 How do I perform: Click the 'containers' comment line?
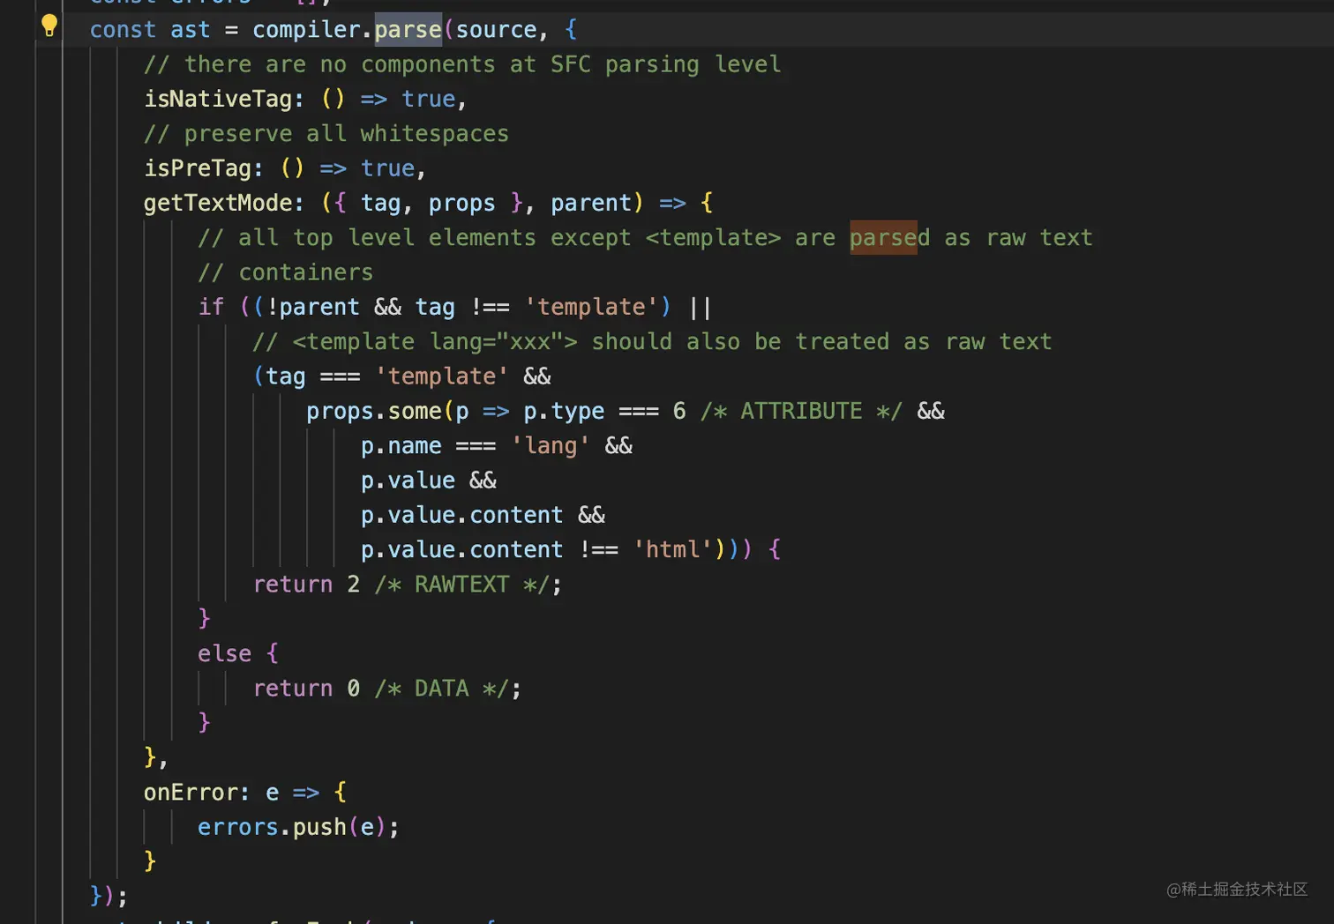286,272
